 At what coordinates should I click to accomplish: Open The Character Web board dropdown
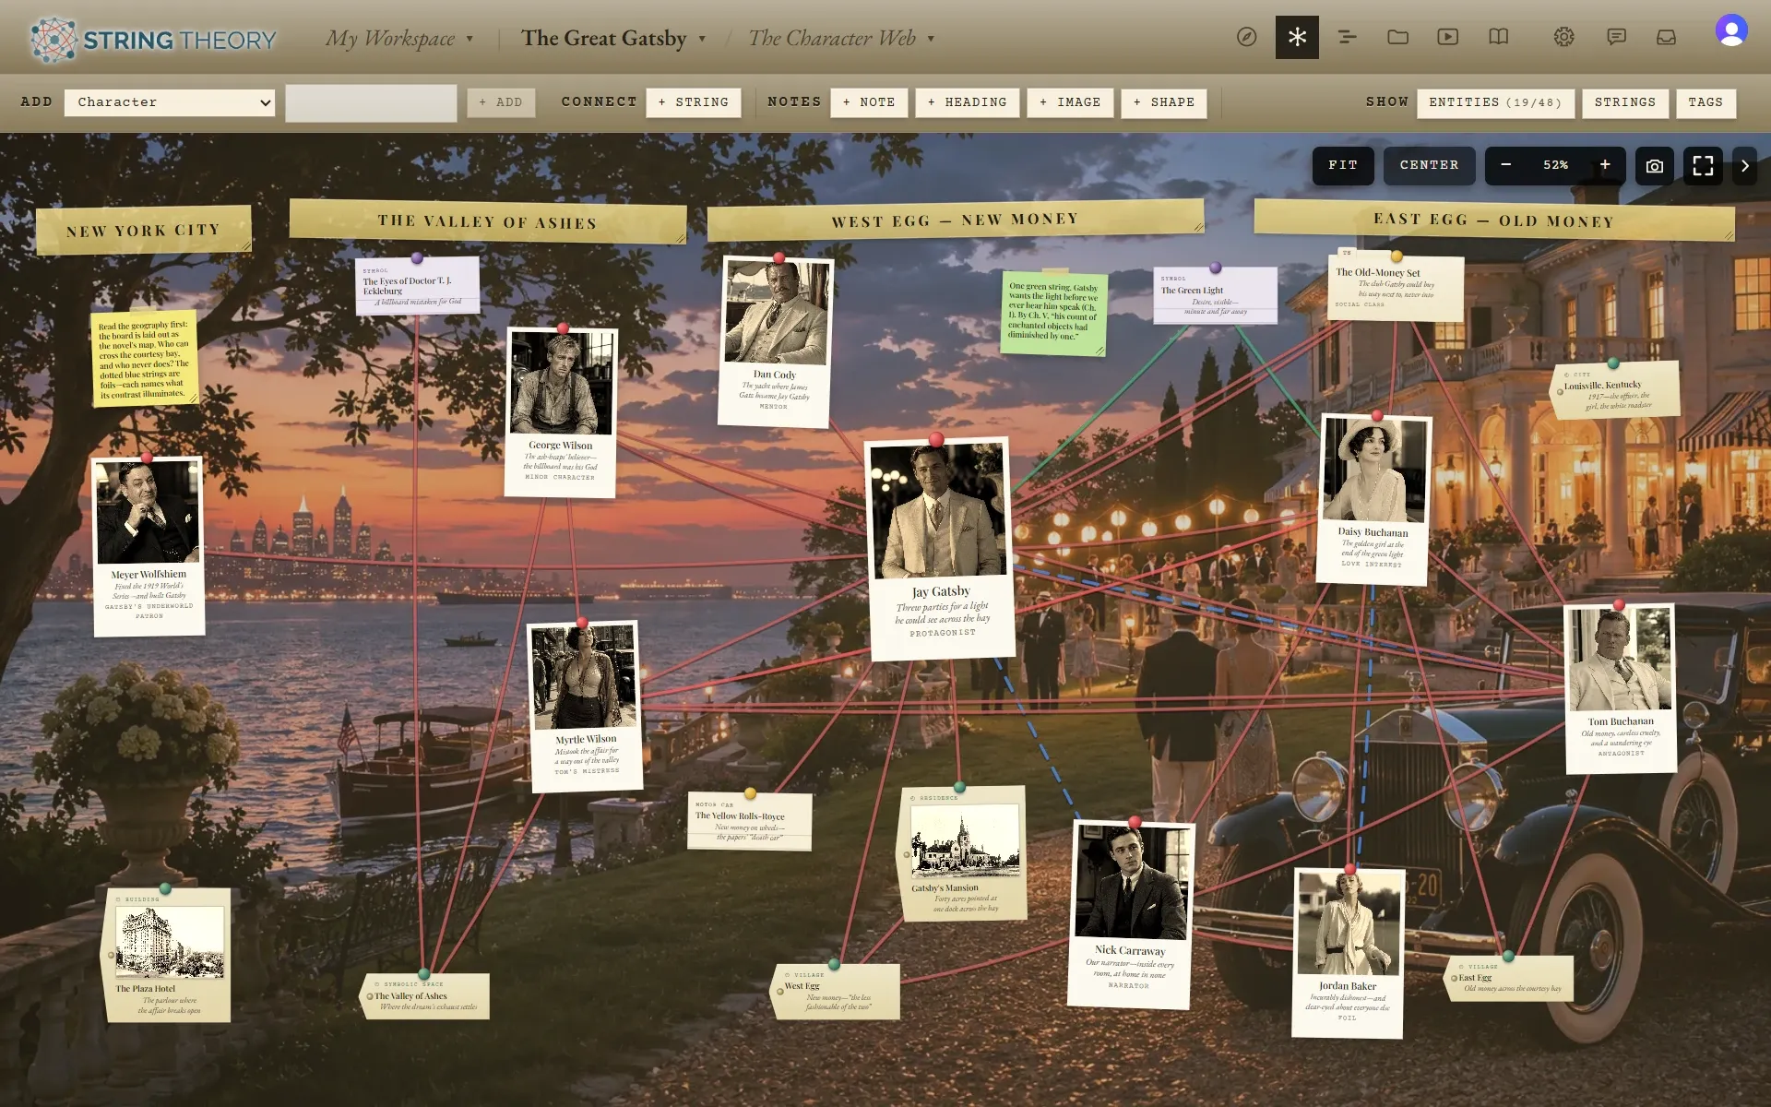pyautogui.click(x=841, y=39)
